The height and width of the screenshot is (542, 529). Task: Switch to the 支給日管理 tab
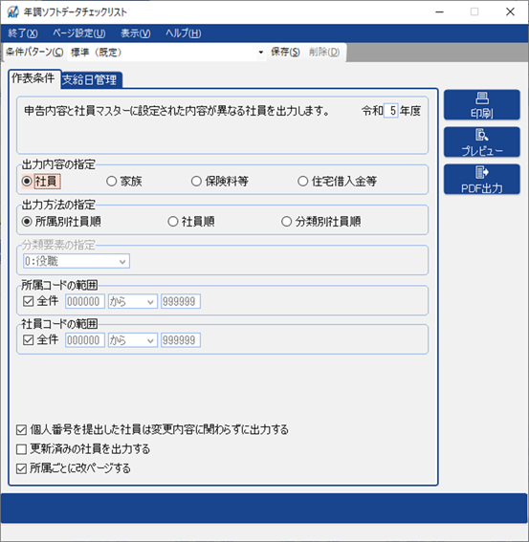(90, 80)
